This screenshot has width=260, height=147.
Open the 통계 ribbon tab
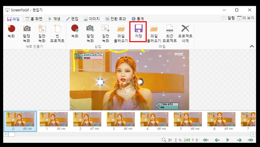138,19
